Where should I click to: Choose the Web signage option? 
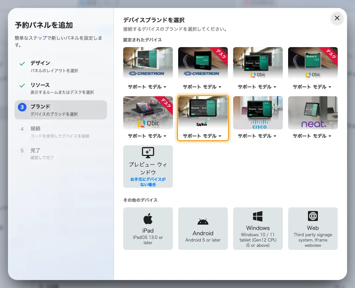[x=313, y=229]
